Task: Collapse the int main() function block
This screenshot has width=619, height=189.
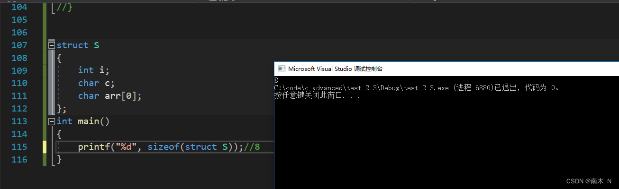Action: point(52,121)
